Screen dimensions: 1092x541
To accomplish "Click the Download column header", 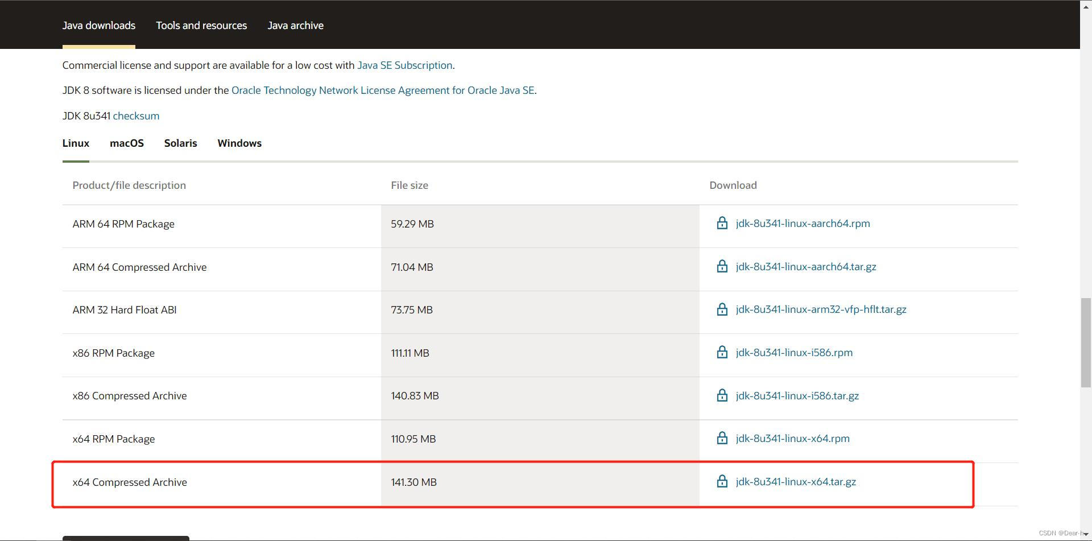I will pyautogui.click(x=733, y=185).
